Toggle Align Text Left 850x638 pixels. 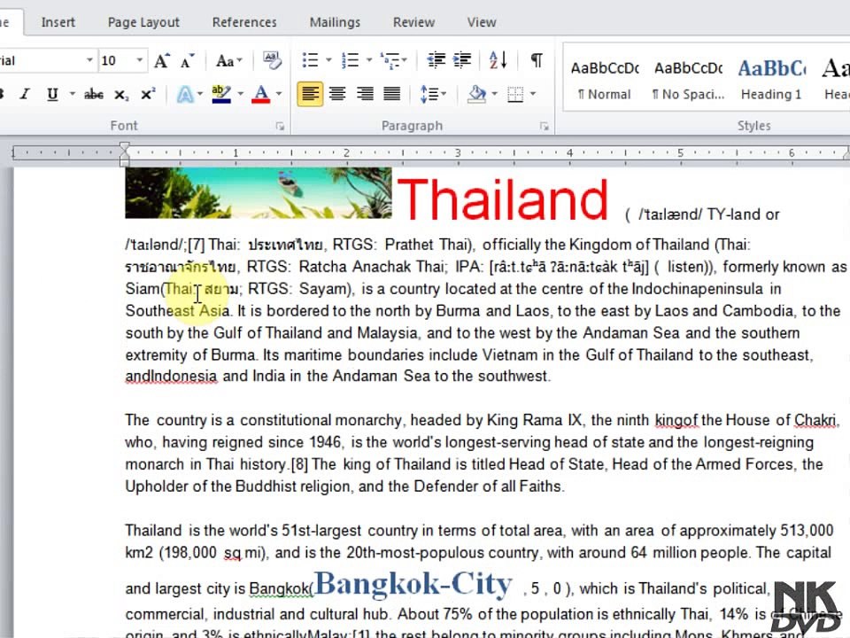point(310,95)
